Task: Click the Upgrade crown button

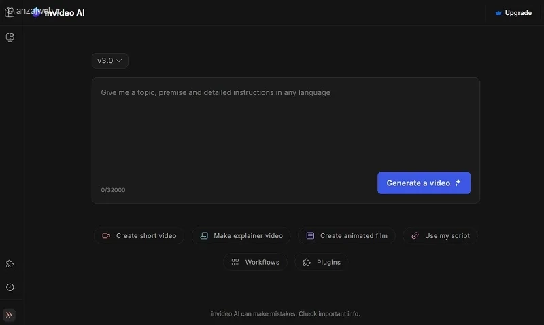Action: tap(513, 13)
